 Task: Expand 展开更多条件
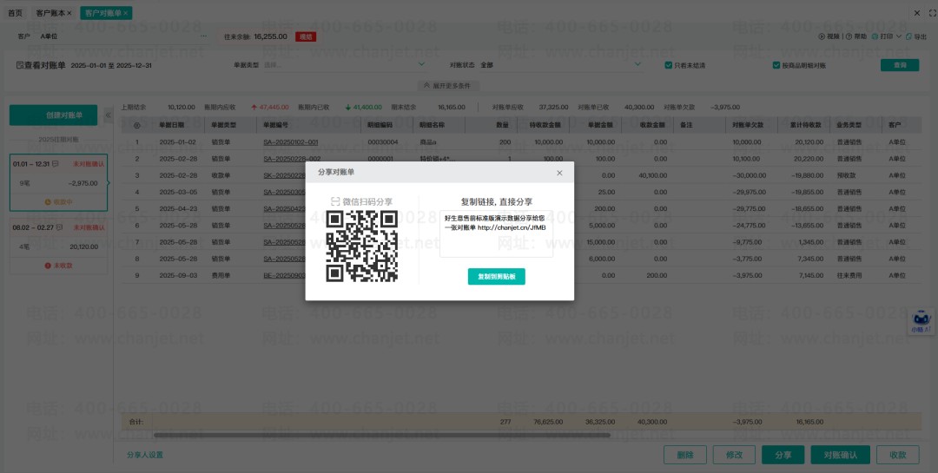tap(447, 86)
